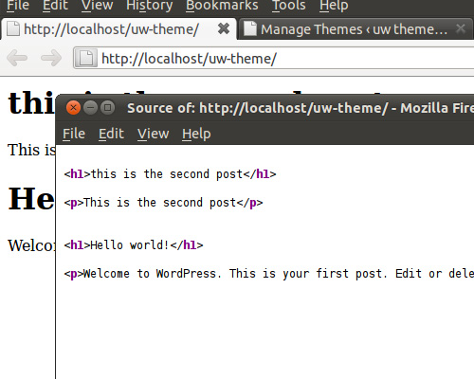
Task: Click source line 'Welcome to WordPress'
Action: coord(268,274)
